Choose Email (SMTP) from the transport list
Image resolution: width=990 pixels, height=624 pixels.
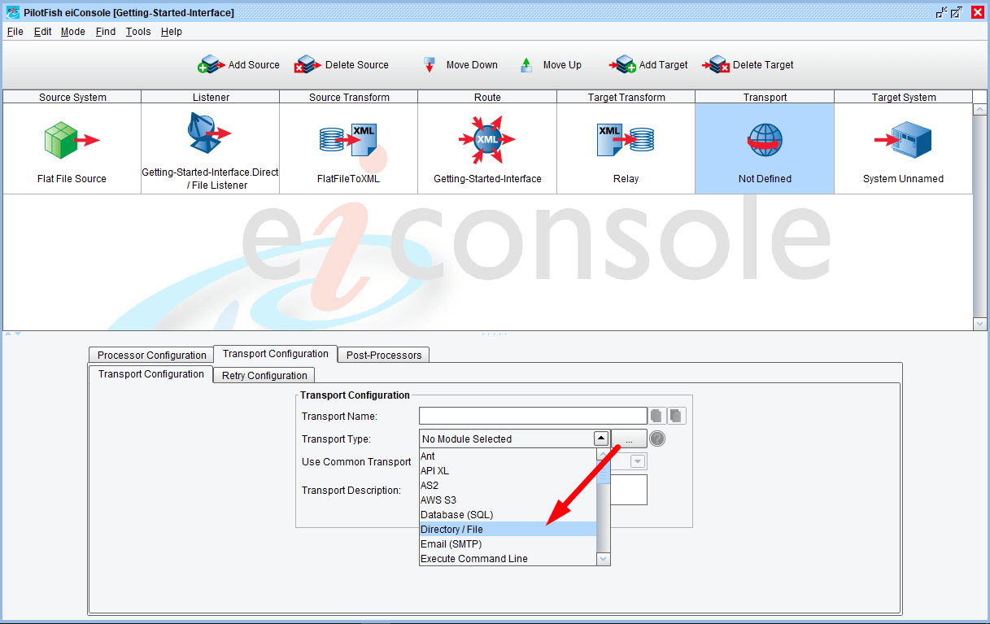point(508,544)
